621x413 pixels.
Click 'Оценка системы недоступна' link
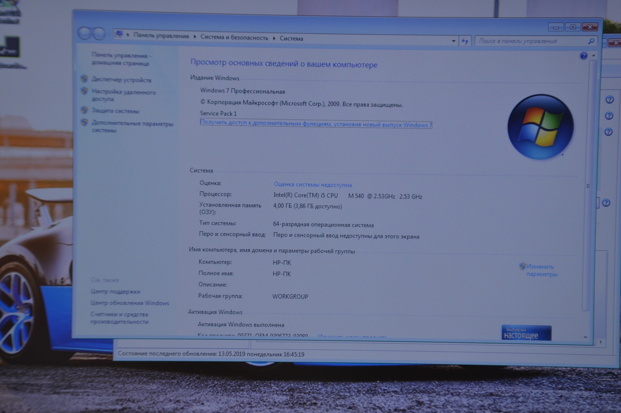point(313,185)
